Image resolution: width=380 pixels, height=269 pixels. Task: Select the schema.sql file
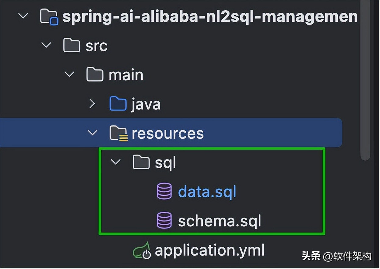coord(219,221)
